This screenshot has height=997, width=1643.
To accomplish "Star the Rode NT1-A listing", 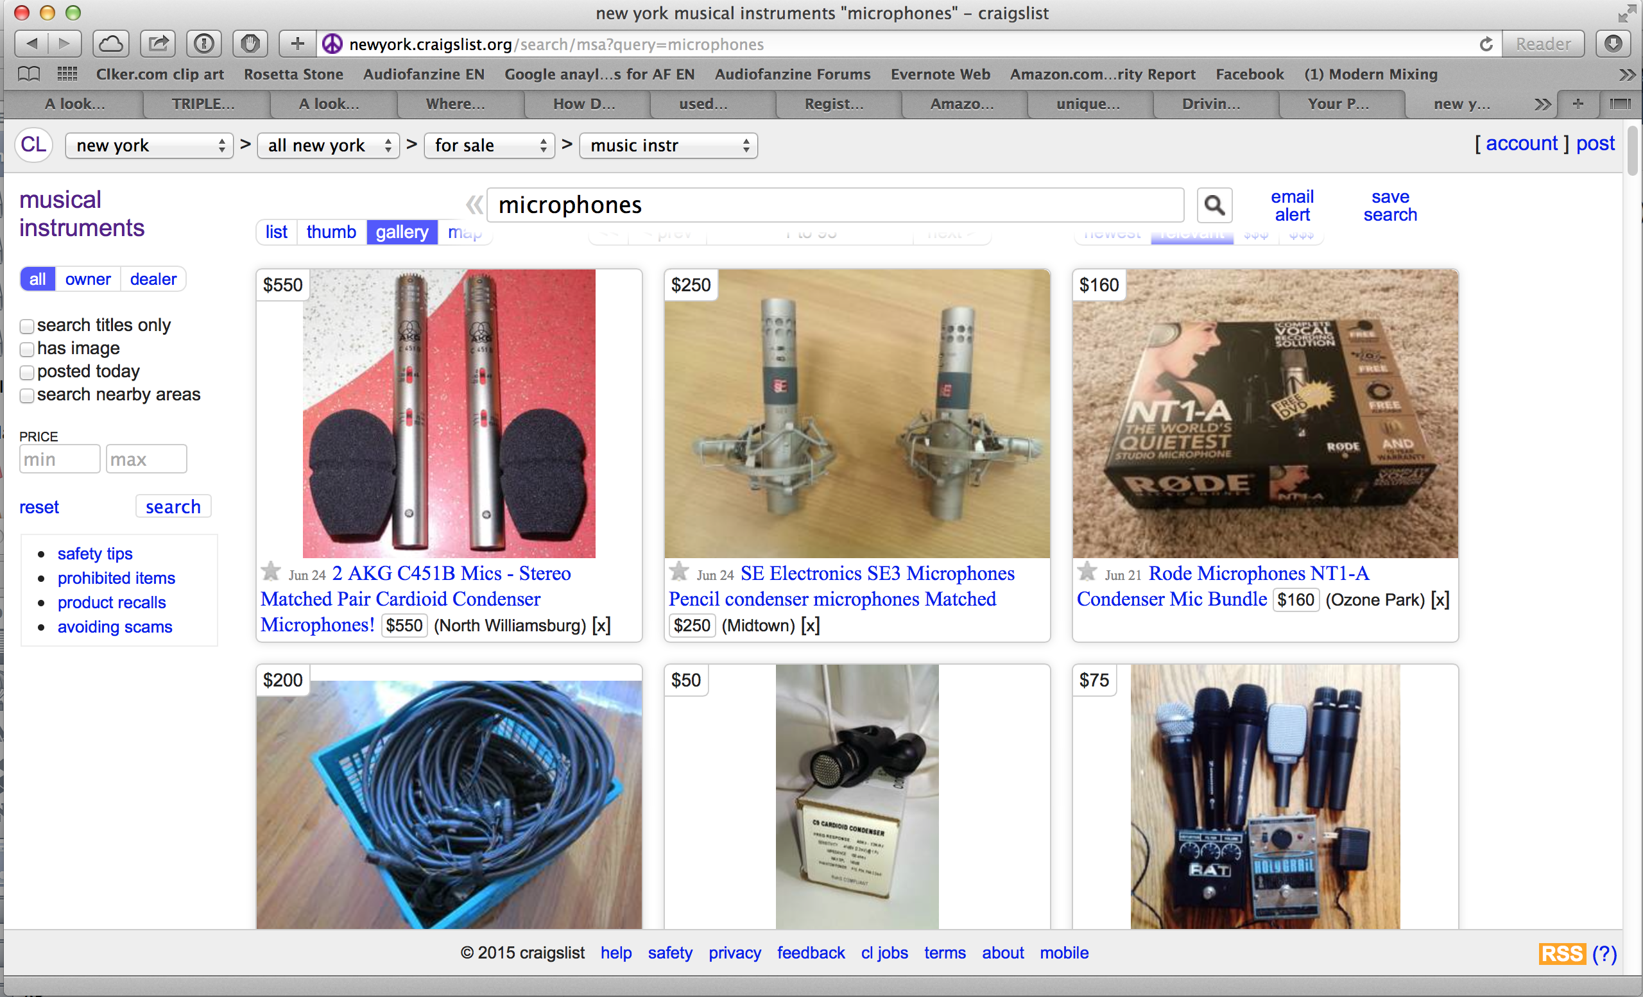I will [x=1087, y=571].
